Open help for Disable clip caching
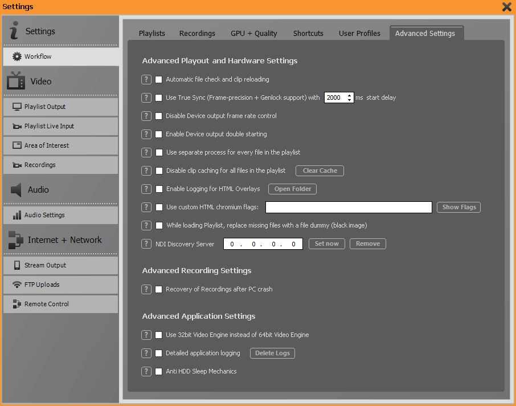Image resolution: width=516 pixels, height=406 pixels. pos(146,170)
